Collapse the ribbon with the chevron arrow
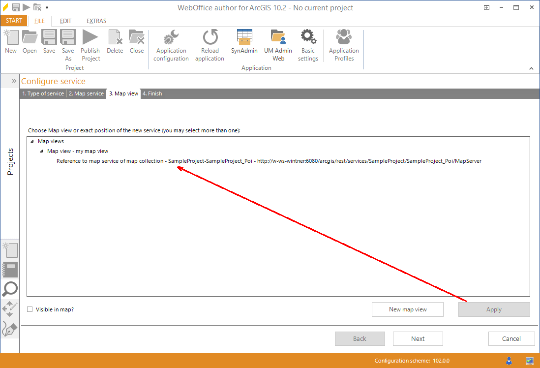Screen dimensions: 540x368 (x=531, y=68)
